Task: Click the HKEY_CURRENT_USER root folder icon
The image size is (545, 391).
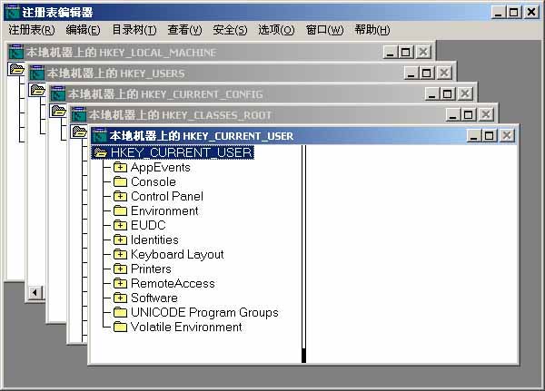Action: point(100,153)
